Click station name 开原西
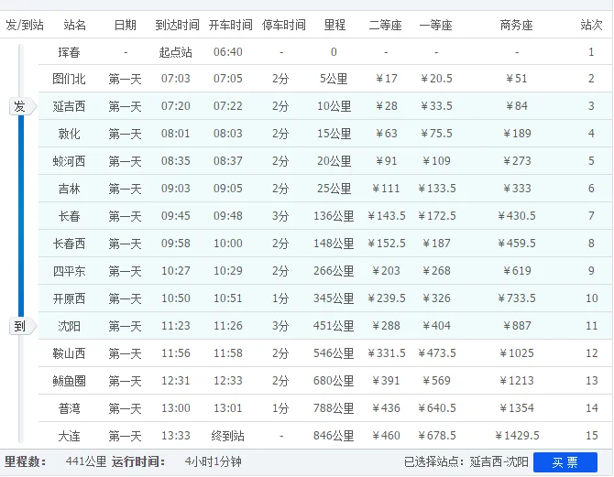 [x=69, y=299]
